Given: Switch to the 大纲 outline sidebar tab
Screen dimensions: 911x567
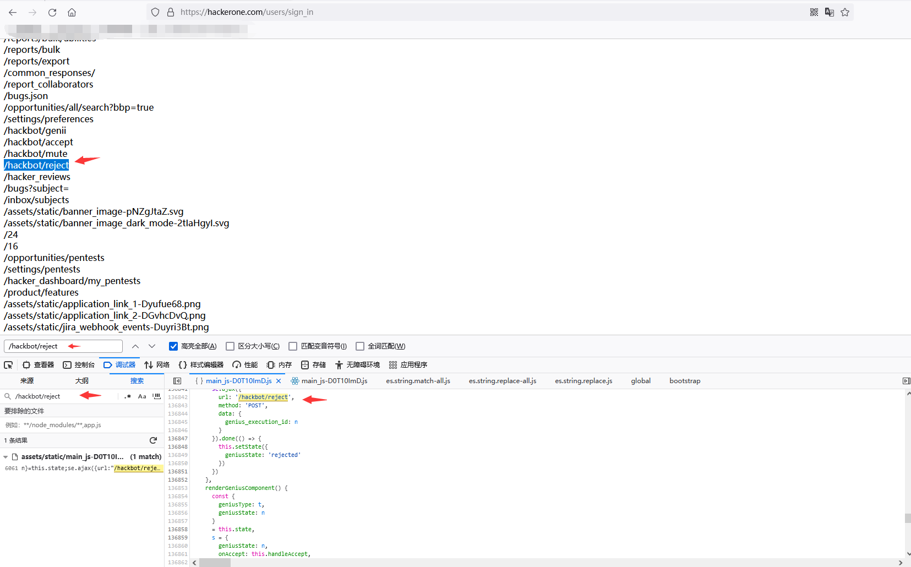Looking at the screenshot, I should 82,381.
